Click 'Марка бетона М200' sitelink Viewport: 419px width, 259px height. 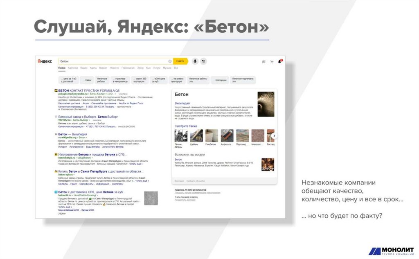[69, 210]
